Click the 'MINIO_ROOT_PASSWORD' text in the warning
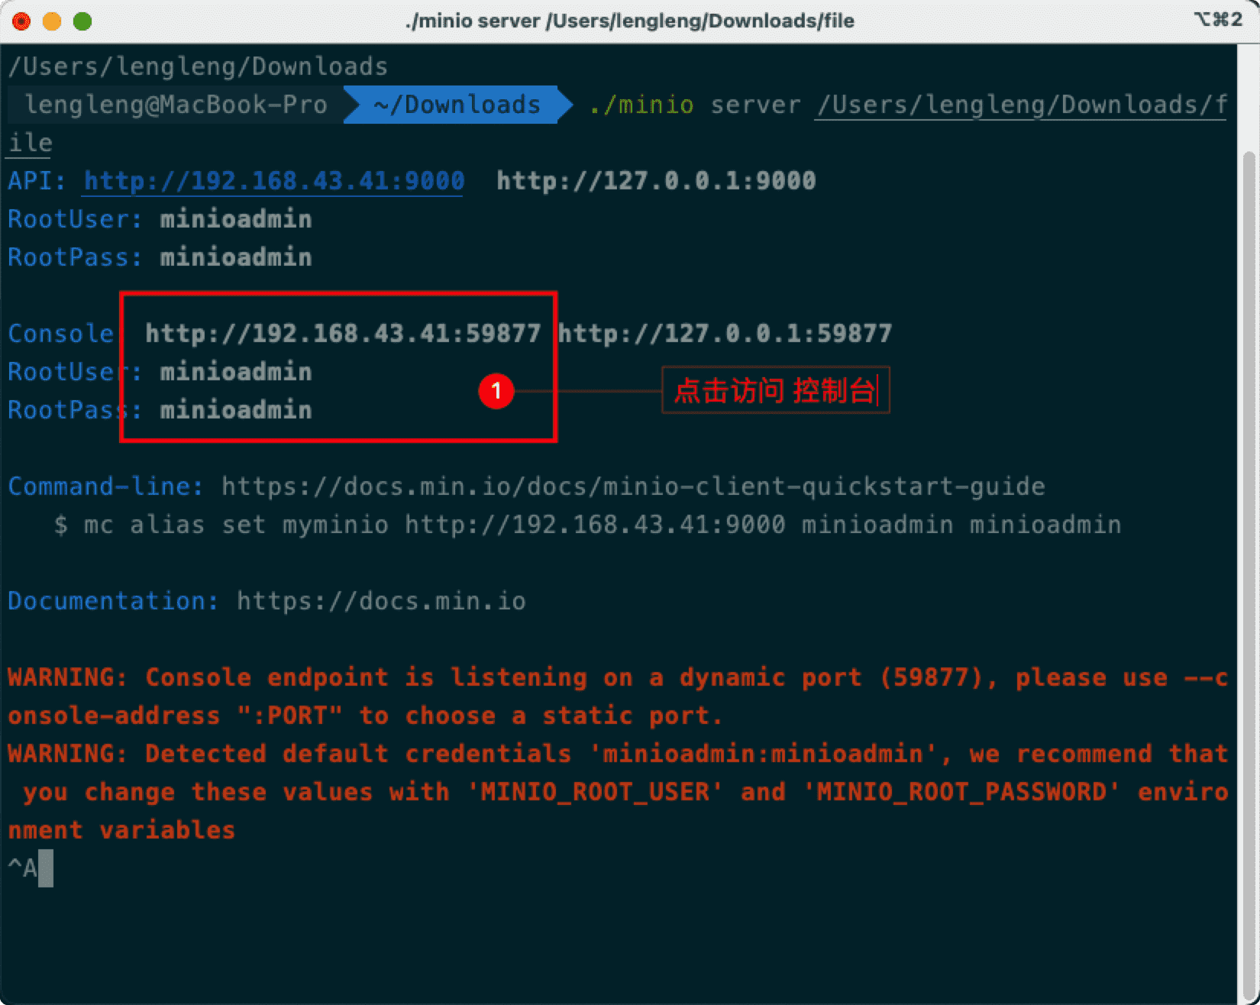This screenshot has height=1005, width=1260. [x=961, y=792]
